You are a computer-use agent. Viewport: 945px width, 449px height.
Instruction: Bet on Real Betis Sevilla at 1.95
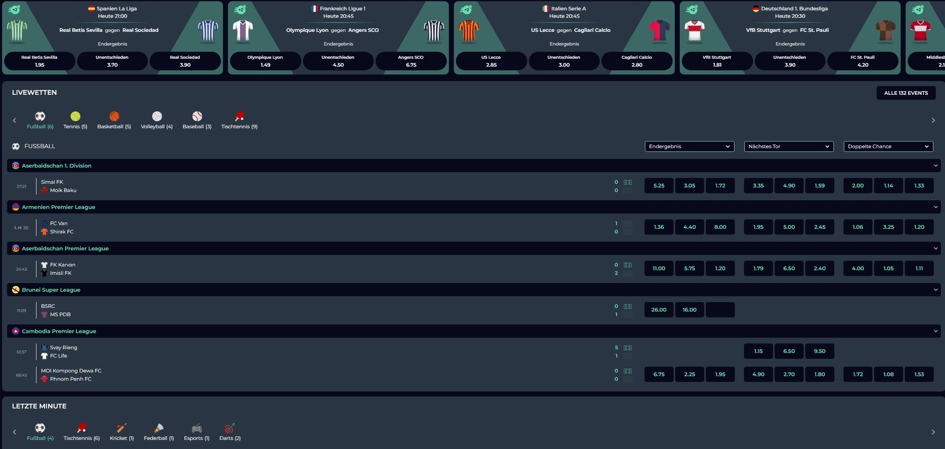click(x=39, y=61)
